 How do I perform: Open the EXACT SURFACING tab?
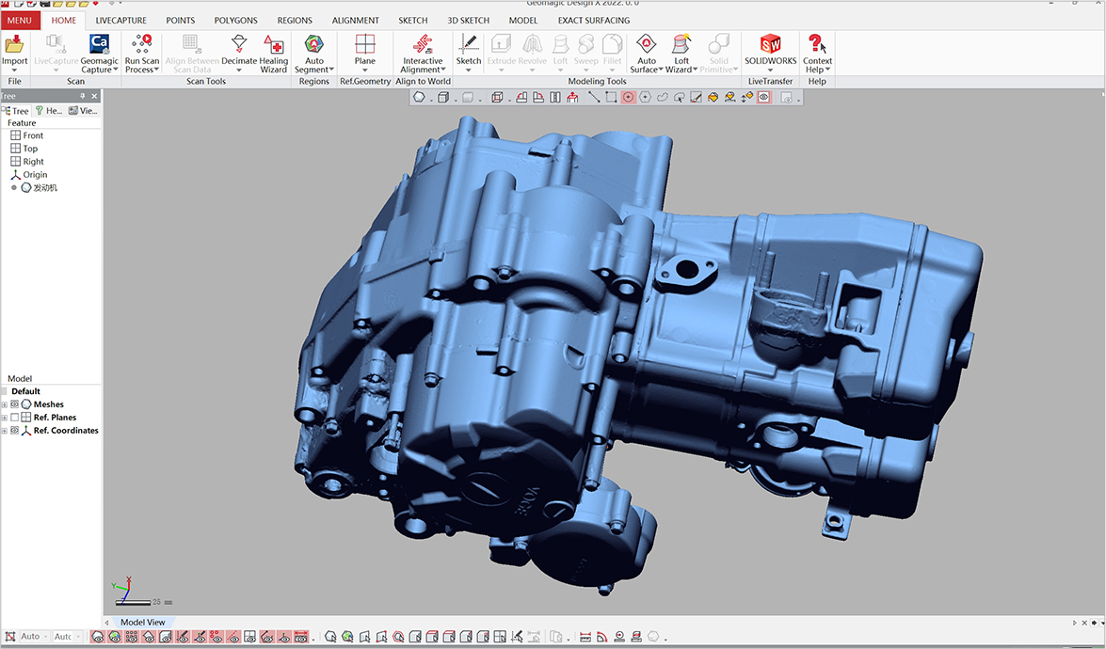point(594,20)
